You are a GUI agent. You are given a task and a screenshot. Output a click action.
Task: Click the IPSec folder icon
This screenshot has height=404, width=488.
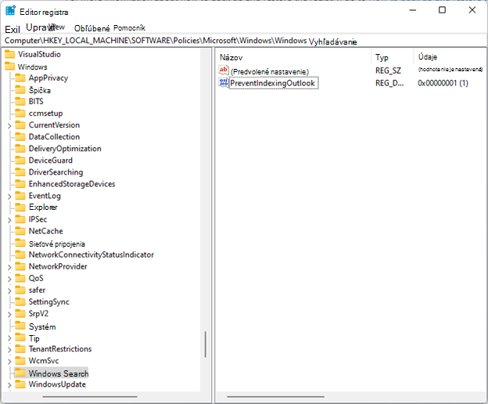pyautogui.click(x=20, y=219)
